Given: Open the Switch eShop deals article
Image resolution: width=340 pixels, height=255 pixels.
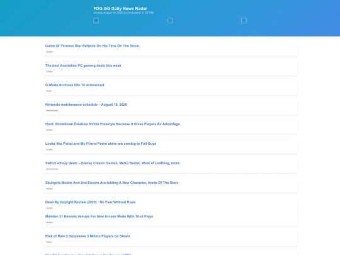Looking at the screenshot, I should click(112, 163).
